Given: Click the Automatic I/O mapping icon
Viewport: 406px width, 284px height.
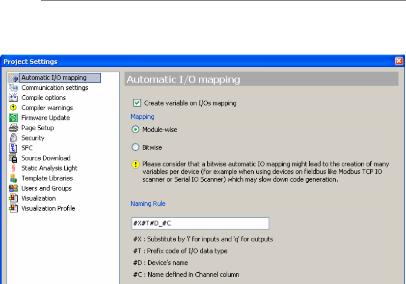Looking at the screenshot, I should pyautogui.click(x=13, y=78).
